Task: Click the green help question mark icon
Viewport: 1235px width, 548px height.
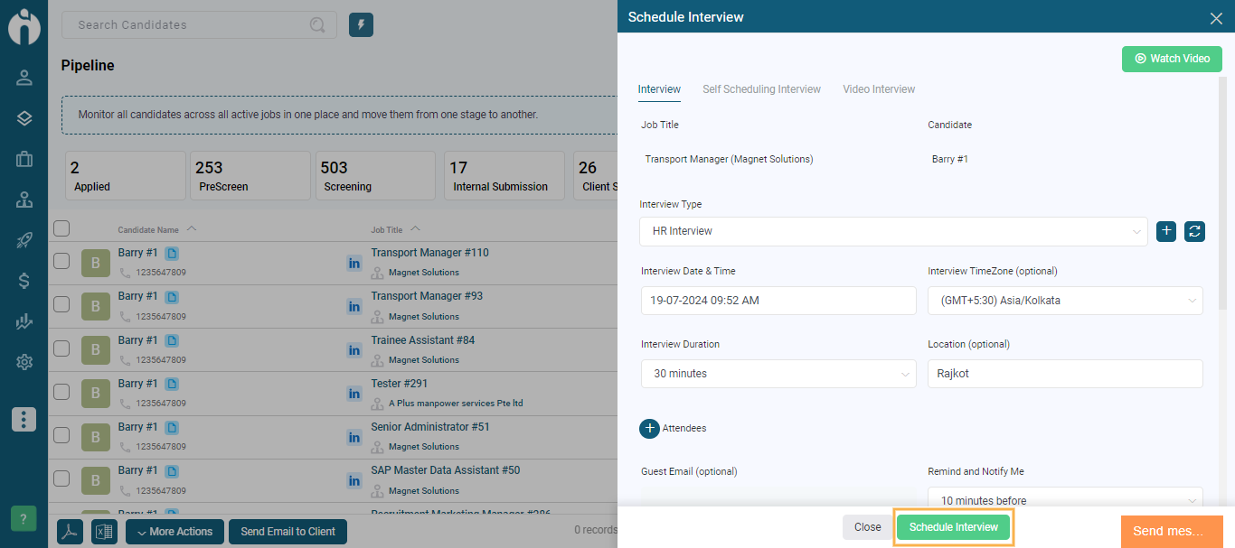Action: point(24,519)
